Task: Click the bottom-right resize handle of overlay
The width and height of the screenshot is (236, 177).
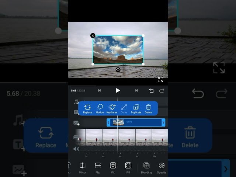Action: tap(143, 64)
